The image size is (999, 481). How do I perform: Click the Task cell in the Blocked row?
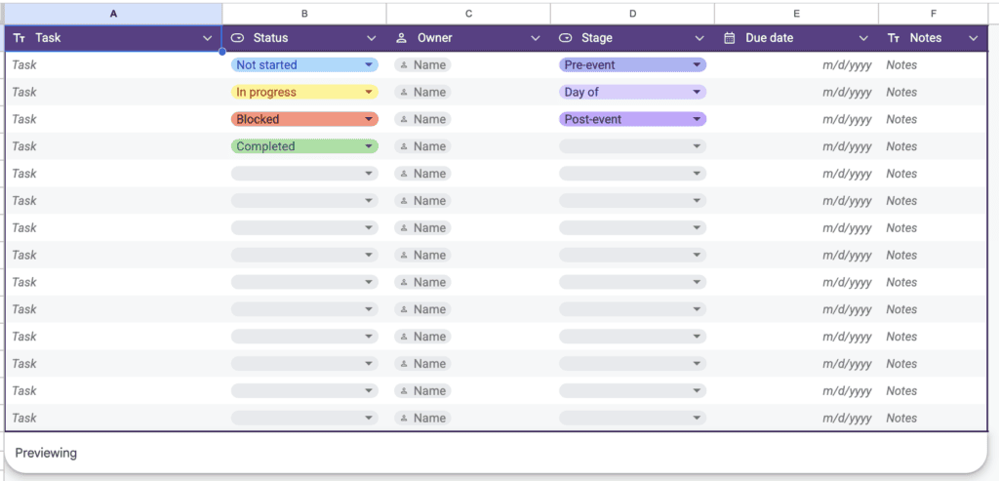tap(114, 119)
